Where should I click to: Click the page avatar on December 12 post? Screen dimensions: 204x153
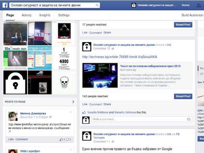(x=87, y=47)
